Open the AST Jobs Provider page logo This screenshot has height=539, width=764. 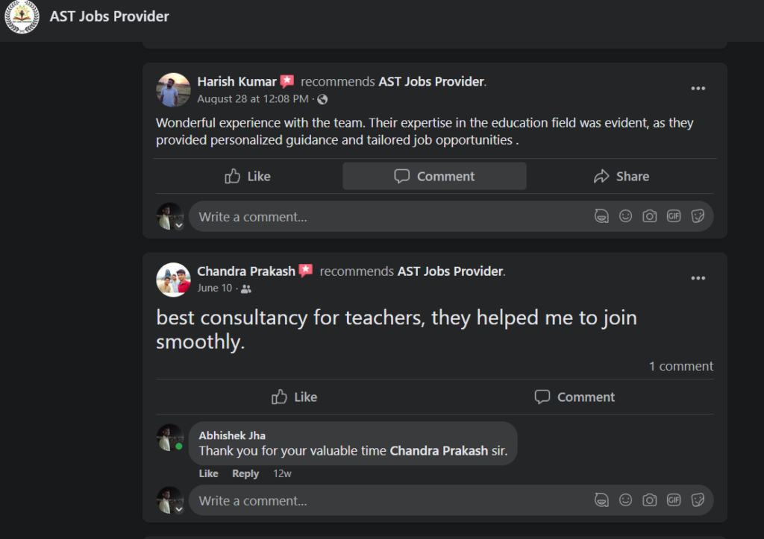[x=22, y=16]
